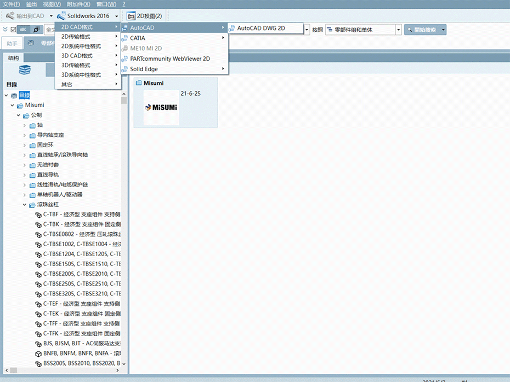Switch to the 结构 tab
The width and height of the screenshot is (510, 382).
(14, 58)
